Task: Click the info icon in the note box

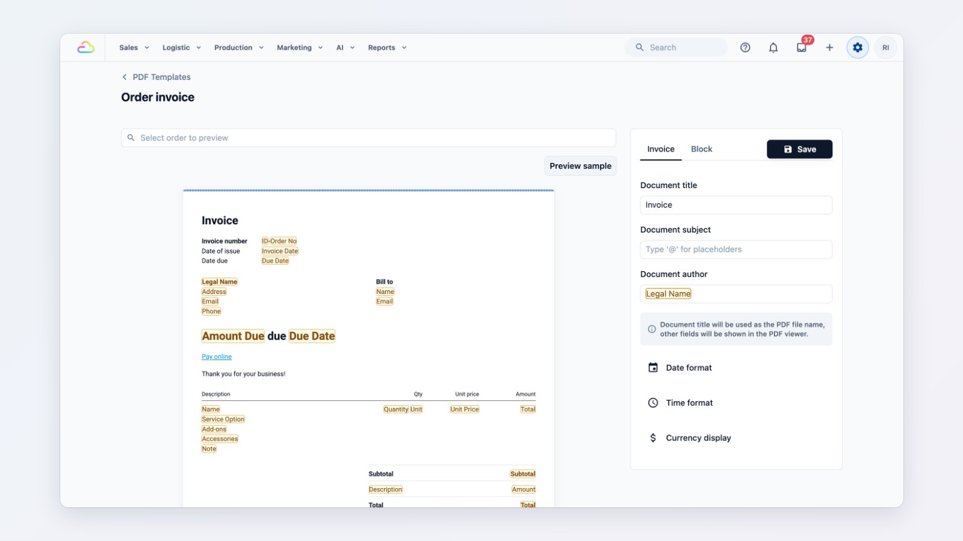Action: (x=651, y=329)
